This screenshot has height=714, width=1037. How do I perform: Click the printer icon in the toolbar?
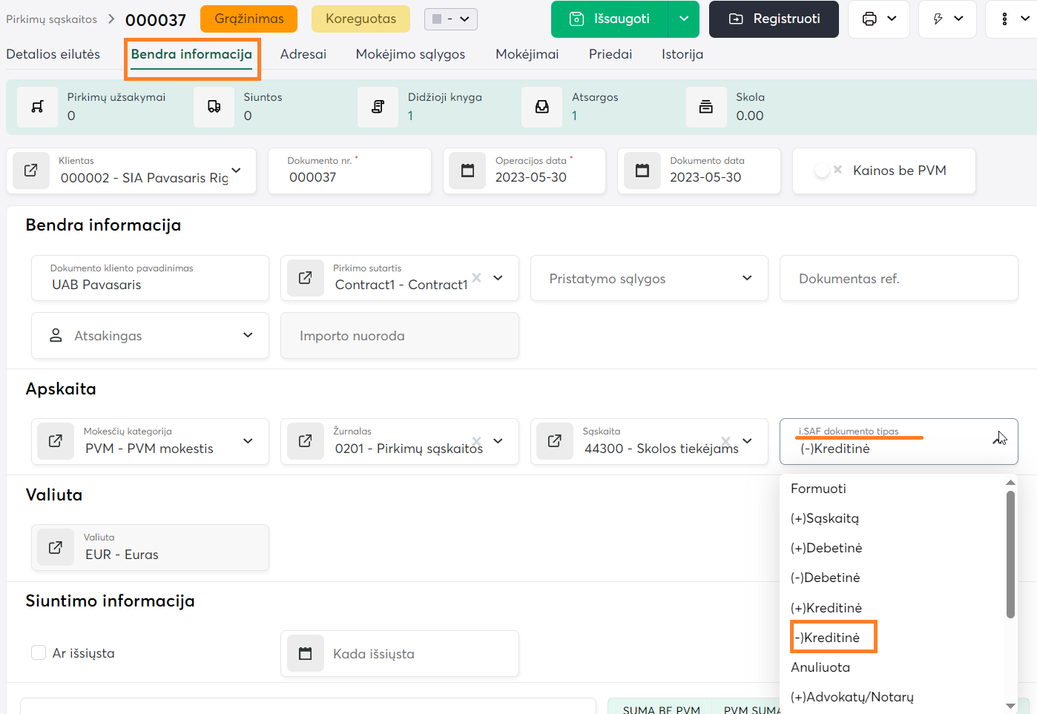coord(869,19)
